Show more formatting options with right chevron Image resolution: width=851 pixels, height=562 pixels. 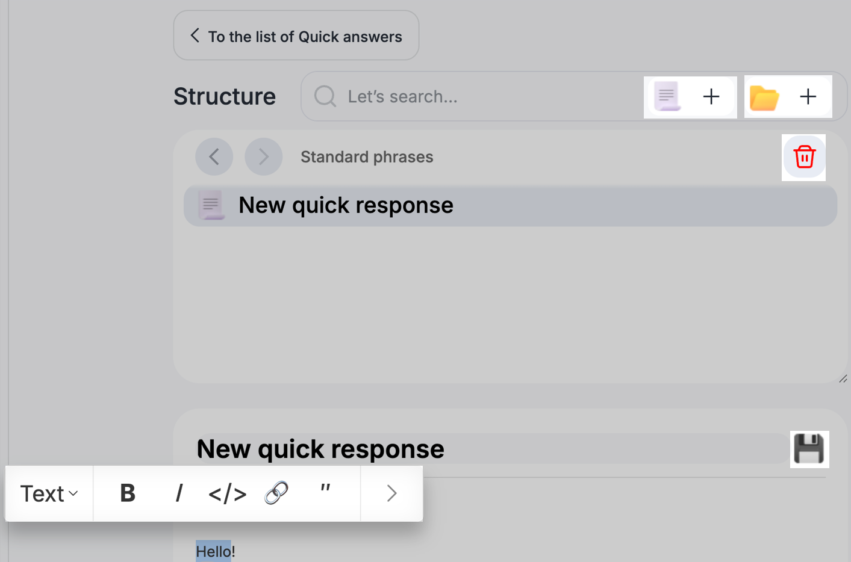coord(391,493)
